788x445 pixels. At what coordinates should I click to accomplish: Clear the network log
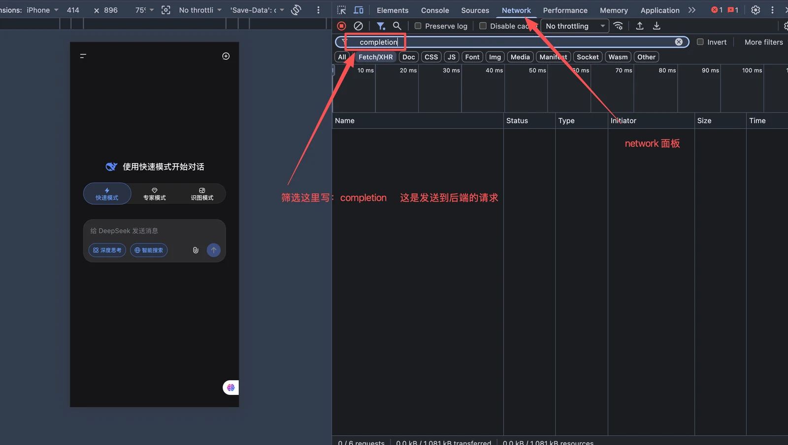[359, 26]
